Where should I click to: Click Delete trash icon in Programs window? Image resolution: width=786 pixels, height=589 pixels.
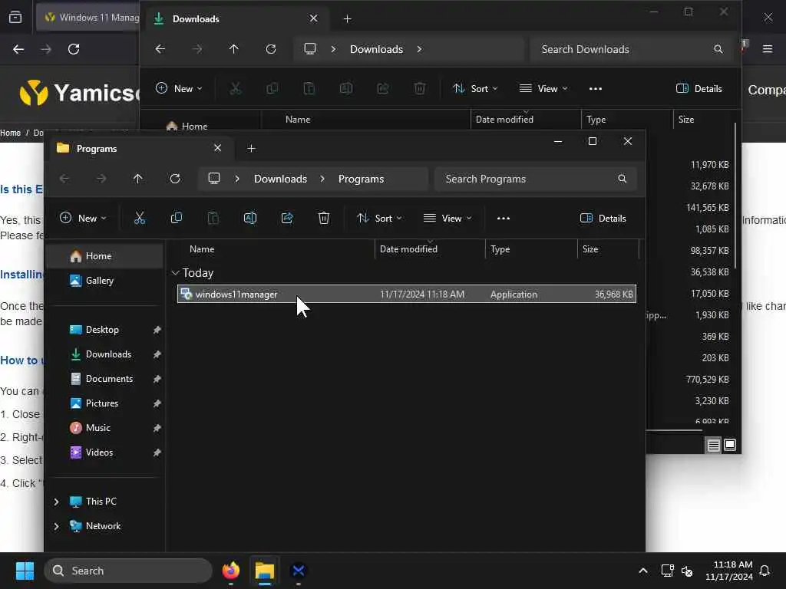tap(324, 218)
